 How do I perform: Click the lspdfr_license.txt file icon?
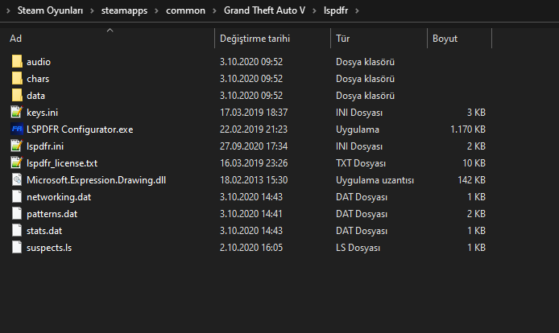pos(17,163)
